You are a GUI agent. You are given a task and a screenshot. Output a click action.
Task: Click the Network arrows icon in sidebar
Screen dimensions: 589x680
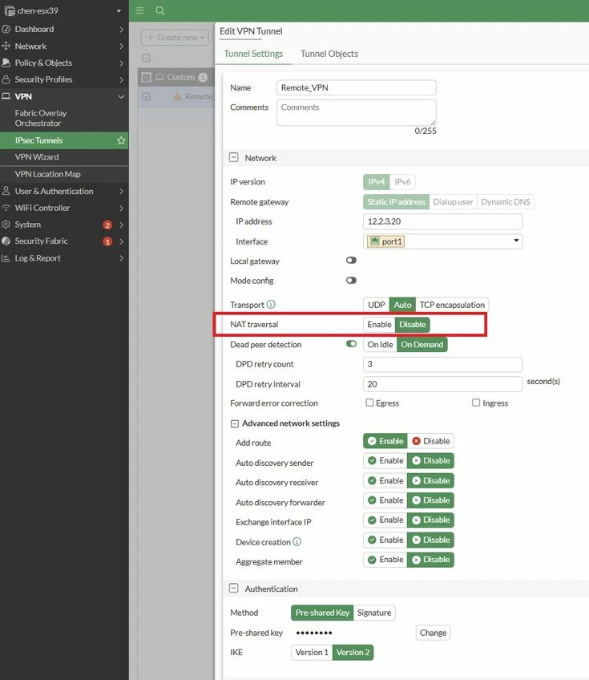click(6, 46)
